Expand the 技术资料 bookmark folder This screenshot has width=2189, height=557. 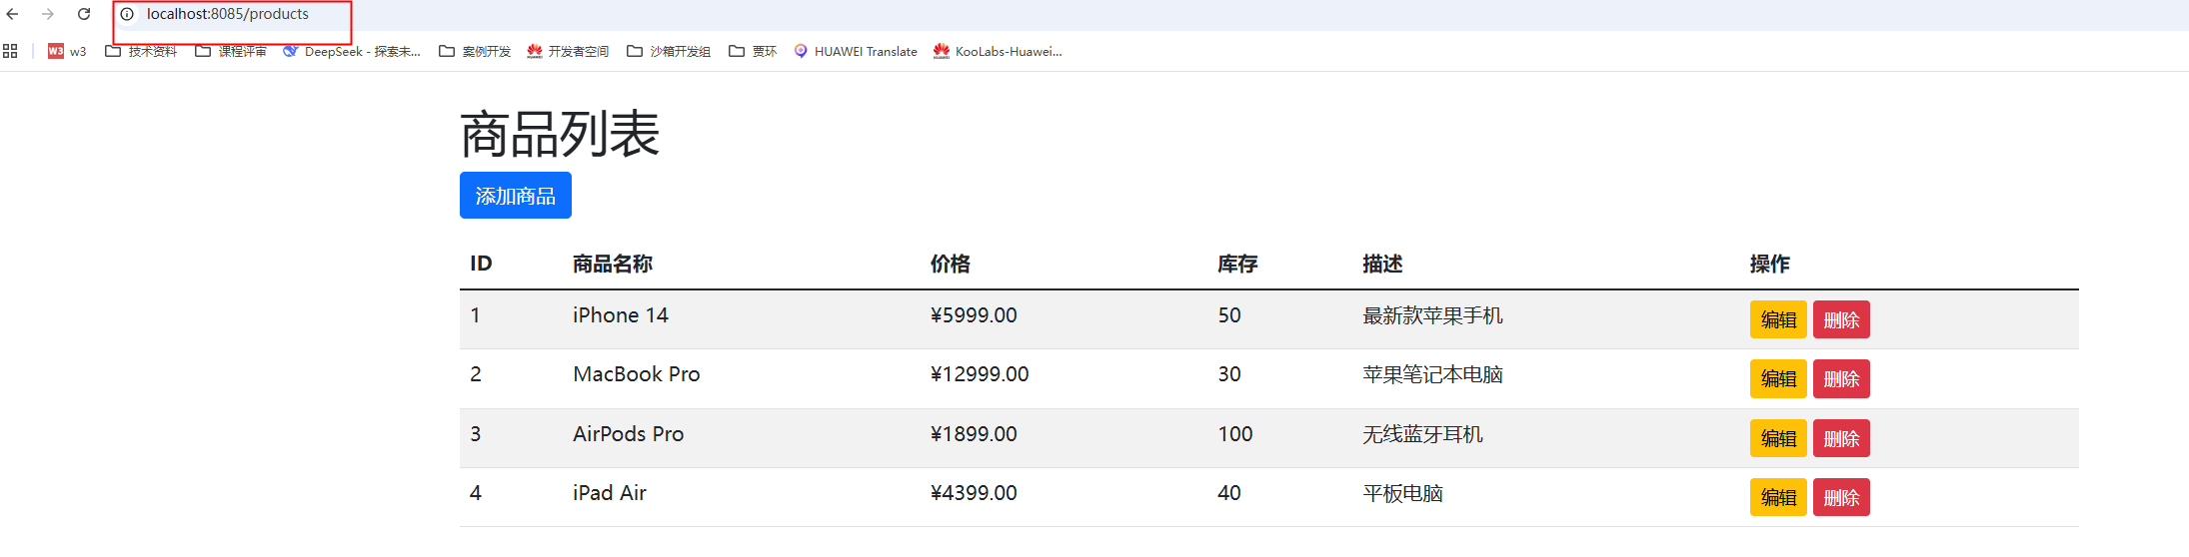coord(141,51)
